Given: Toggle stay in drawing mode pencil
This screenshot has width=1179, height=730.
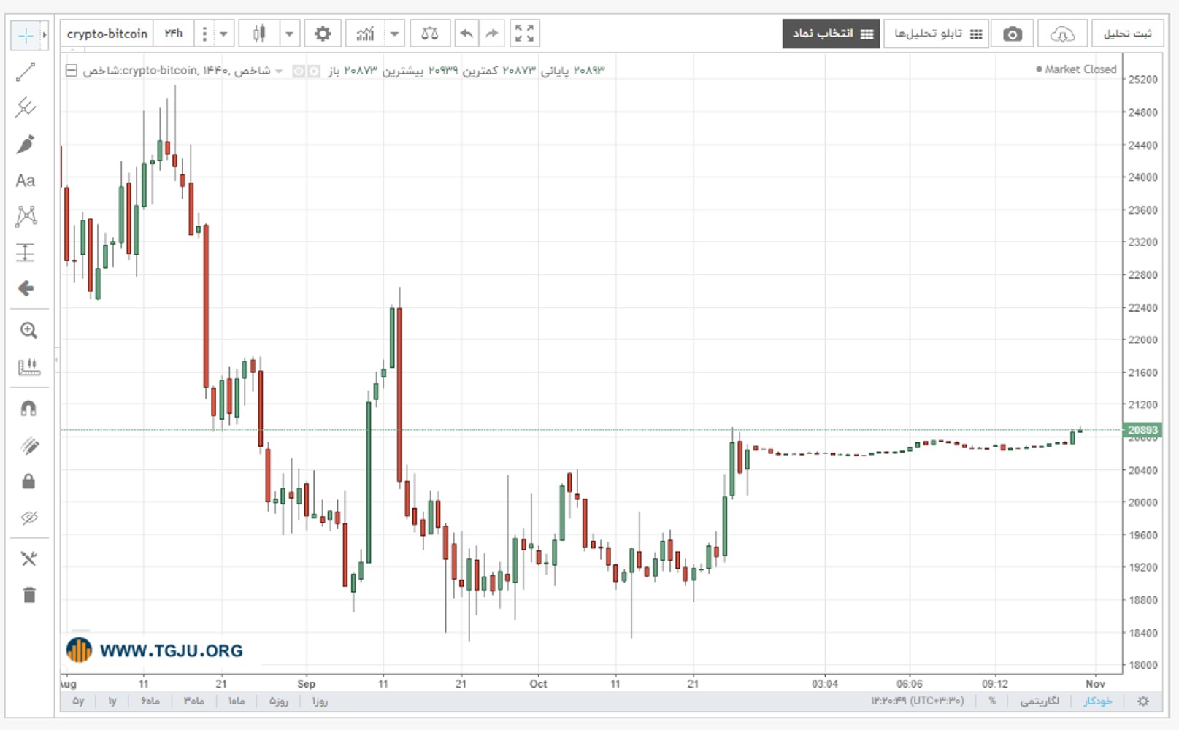Looking at the screenshot, I should click(28, 445).
